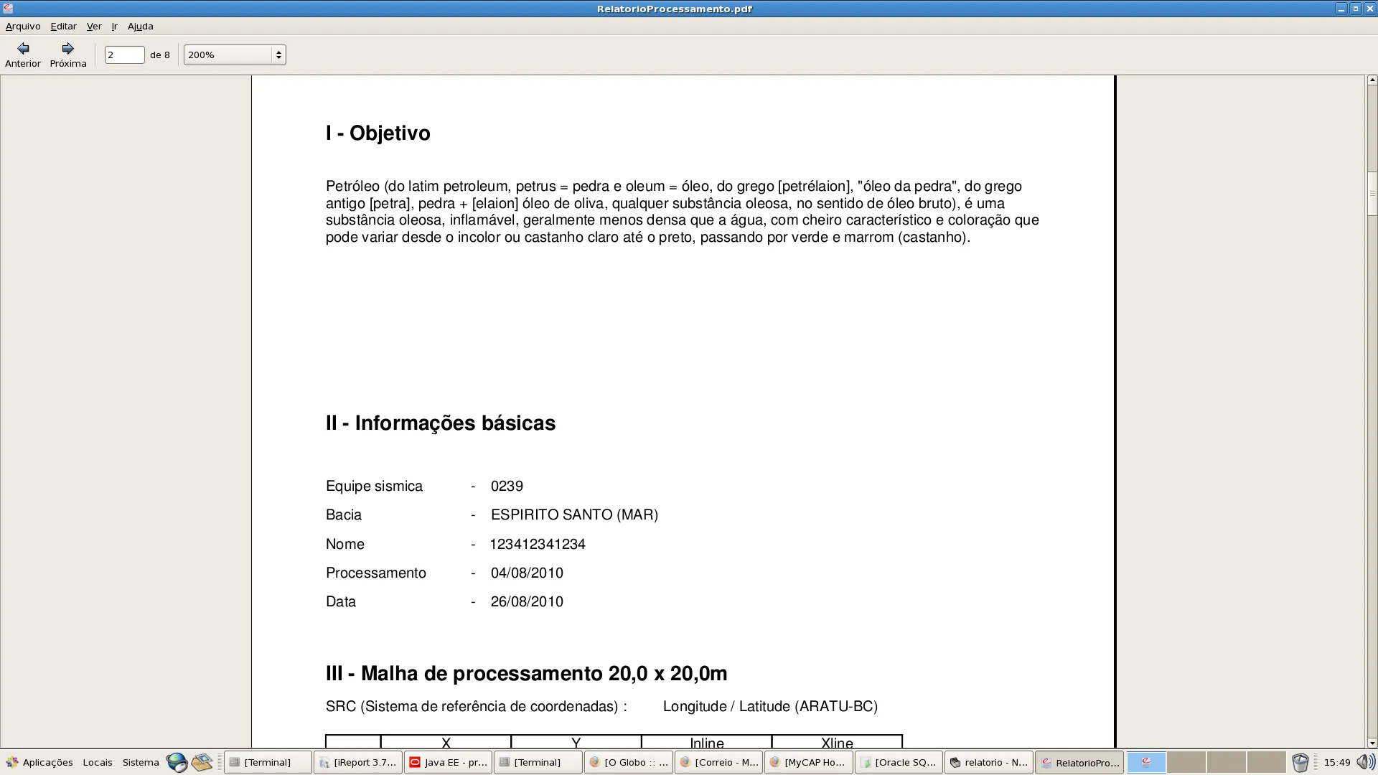The height and width of the screenshot is (775, 1378).
Task: Switch to first Terminal window button
Action: (268, 762)
